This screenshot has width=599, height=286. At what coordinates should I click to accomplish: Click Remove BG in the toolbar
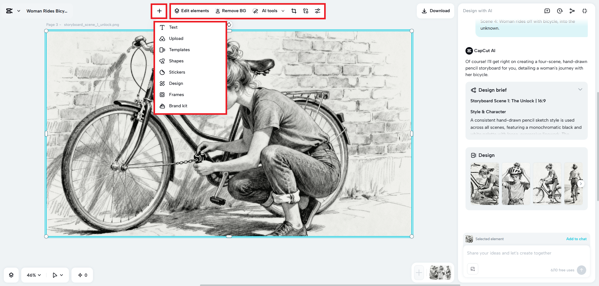231,11
